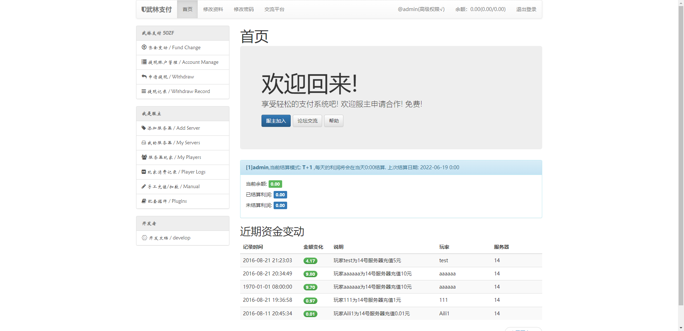Click the 服务器 column header
Image resolution: width=684 pixels, height=331 pixels.
[x=502, y=247]
